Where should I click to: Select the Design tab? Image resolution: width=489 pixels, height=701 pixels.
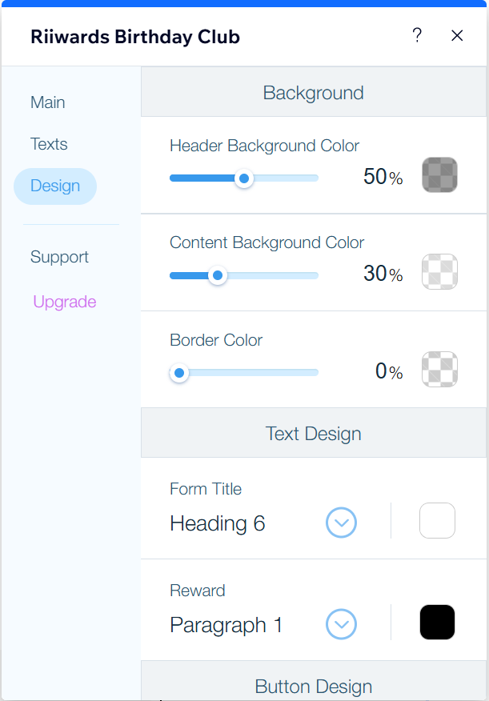coord(55,186)
